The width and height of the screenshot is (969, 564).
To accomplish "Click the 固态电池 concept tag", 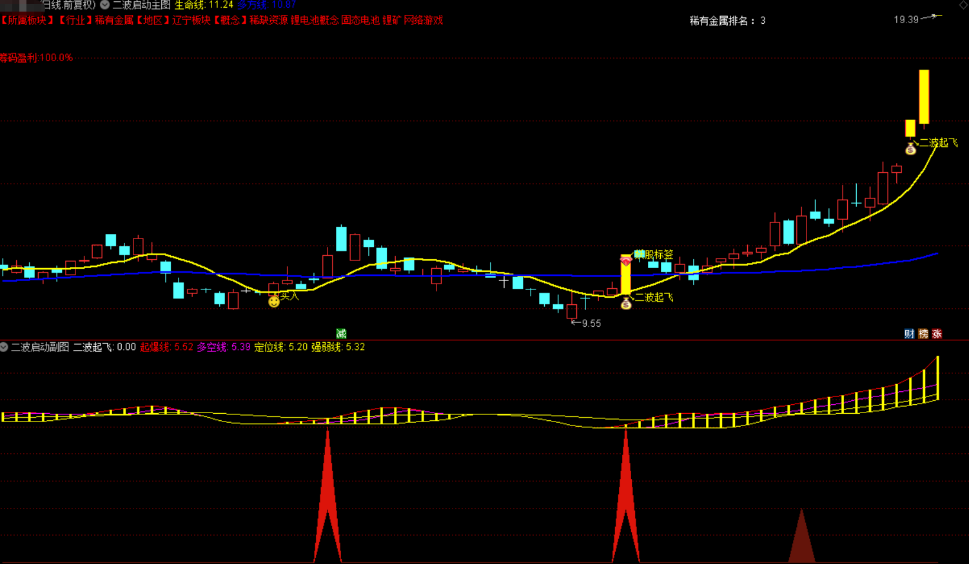I will pos(360,20).
